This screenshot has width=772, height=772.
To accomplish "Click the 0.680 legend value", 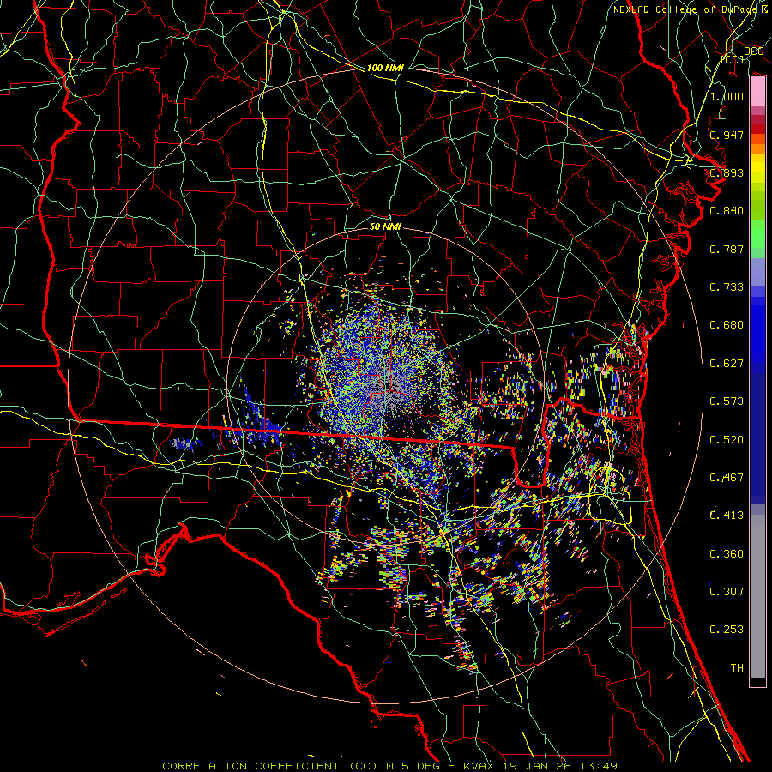I will coord(727,325).
